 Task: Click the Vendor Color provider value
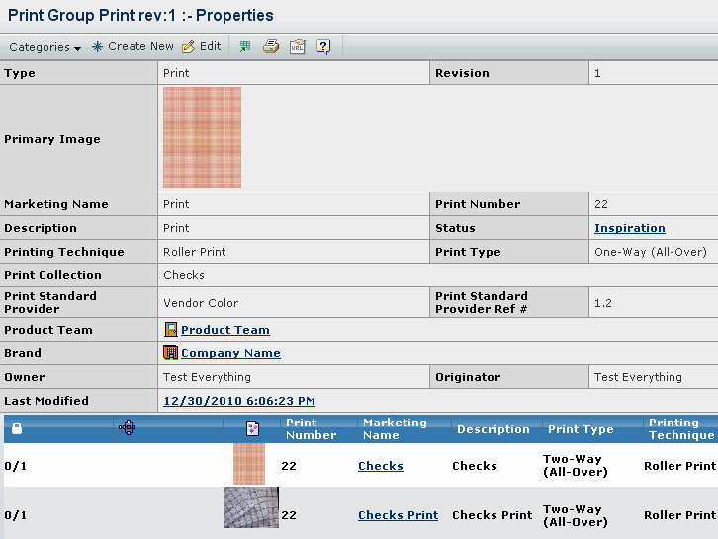point(201,303)
